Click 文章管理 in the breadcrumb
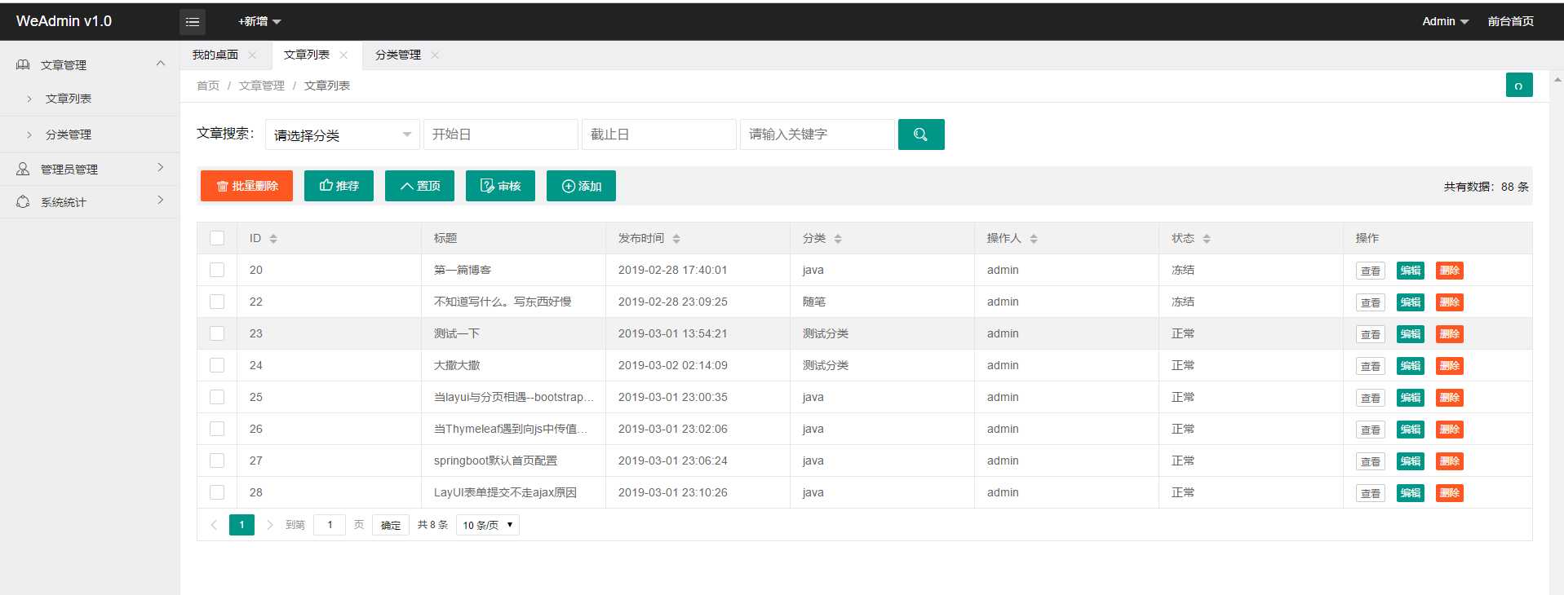 tap(262, 86)
